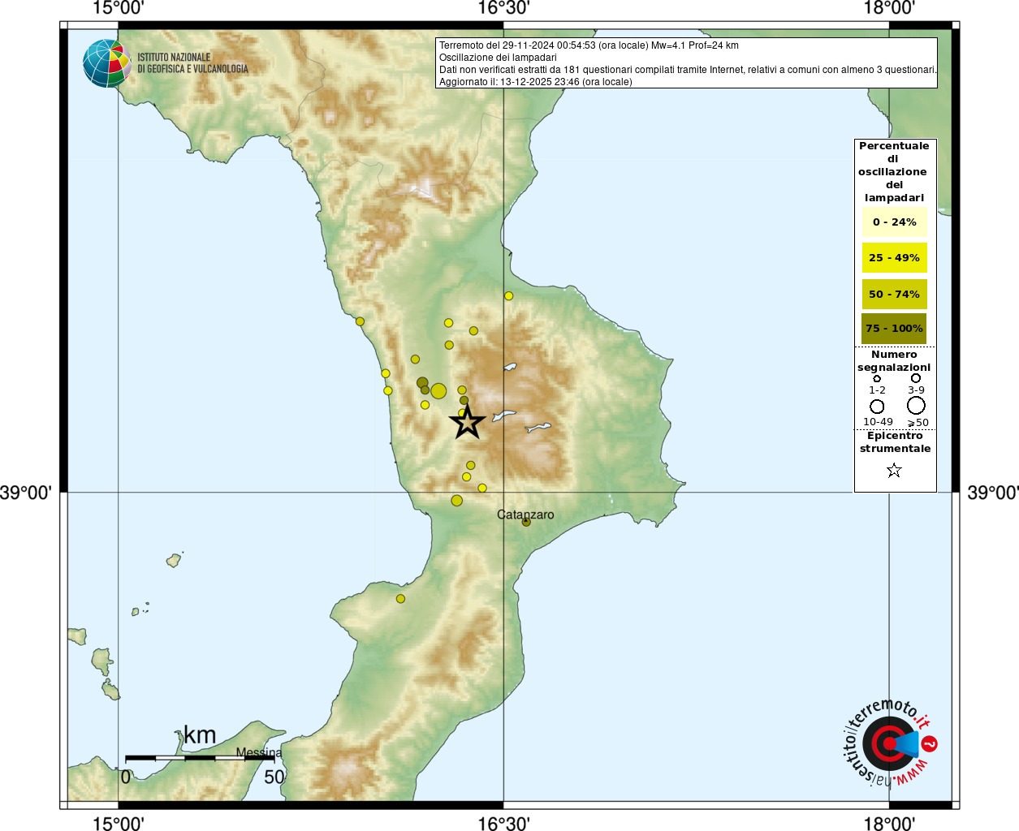Click the Messina city label
This screenshot has height=831, width=1019.
tap(259, 752)
